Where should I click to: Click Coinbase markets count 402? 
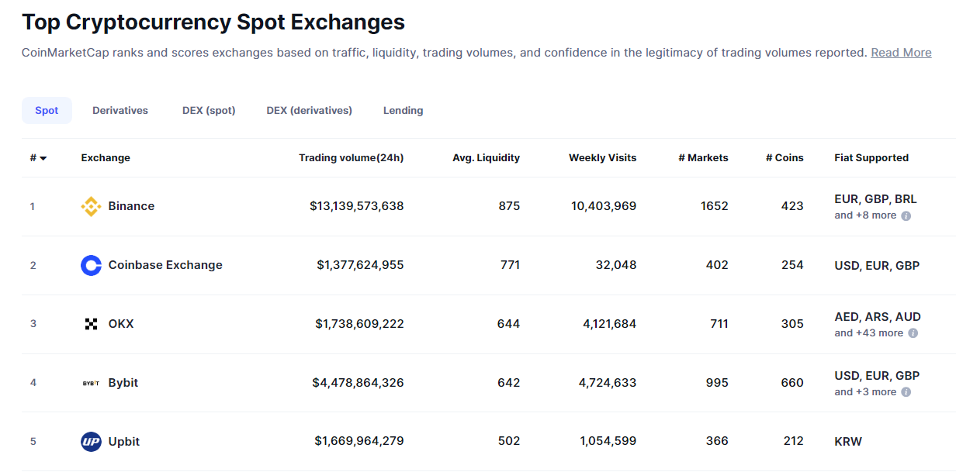click(x=718, y=265)
